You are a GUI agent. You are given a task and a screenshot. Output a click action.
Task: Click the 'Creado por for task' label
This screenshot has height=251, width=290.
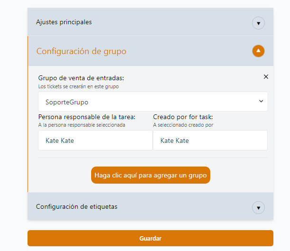[183, 117]
